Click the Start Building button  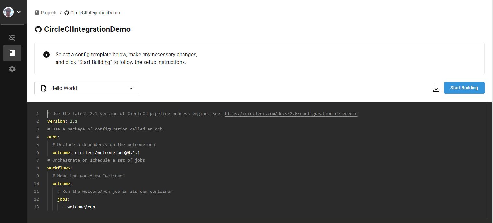pos(464,88)
